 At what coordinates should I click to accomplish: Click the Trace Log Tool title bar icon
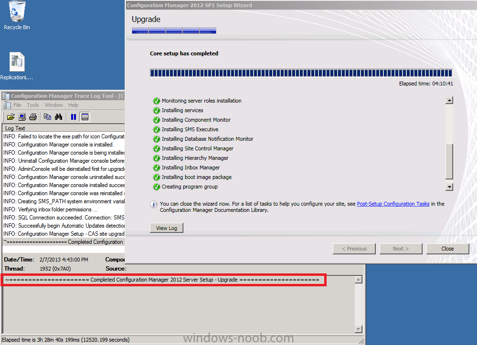pyautogui.click(x=6, y=96)
